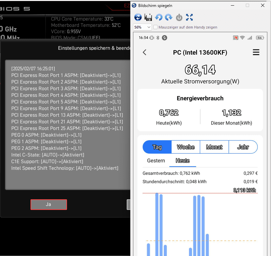Click the Bildschirm spiegeln window title icon
Viewport: 271px width, 256px height.
coord(134,5)
